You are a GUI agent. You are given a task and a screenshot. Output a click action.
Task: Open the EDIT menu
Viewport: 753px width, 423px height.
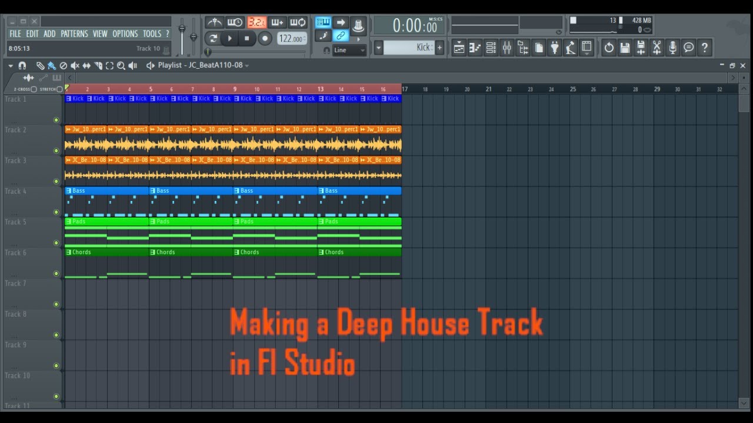[x=32, y=34]
